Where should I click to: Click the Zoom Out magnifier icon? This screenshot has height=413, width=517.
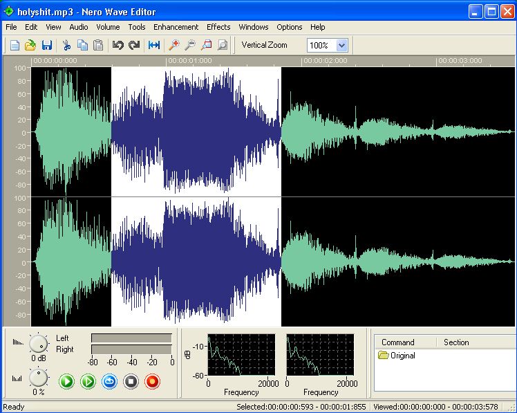189,46
